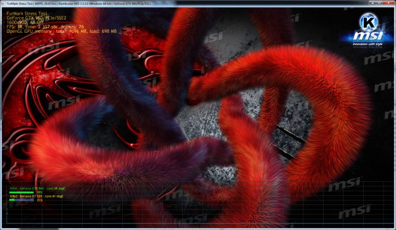
Task: Click the "innovation with style" tagline
Action: [x=368, y=44]
